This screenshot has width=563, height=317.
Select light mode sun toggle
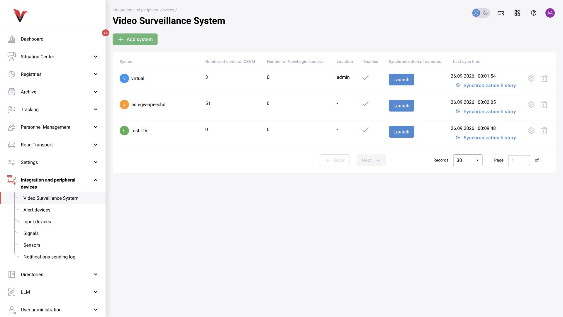476,13
